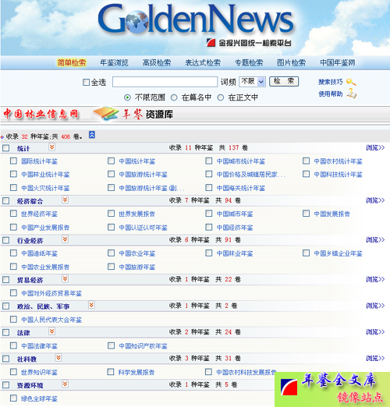Expand the 行业经济 category arrow
The height and width of the screenshot is (407, 390).
coord(65,239)
